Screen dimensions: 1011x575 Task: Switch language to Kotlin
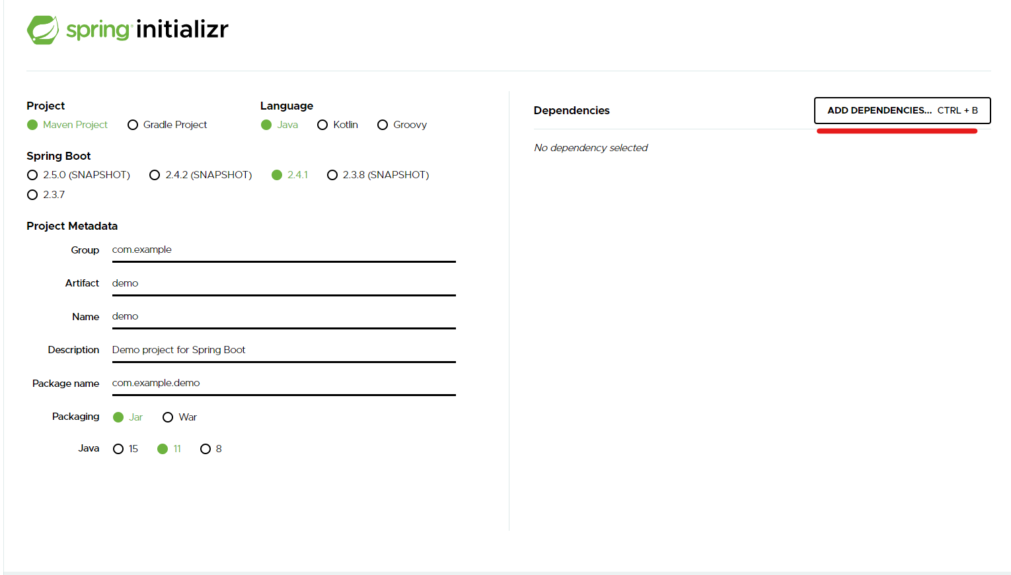click(x=338, y=125)
